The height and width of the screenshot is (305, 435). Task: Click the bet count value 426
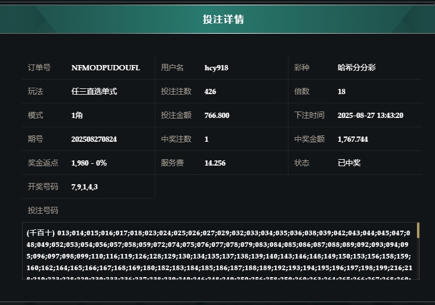(x=210, y=91)
